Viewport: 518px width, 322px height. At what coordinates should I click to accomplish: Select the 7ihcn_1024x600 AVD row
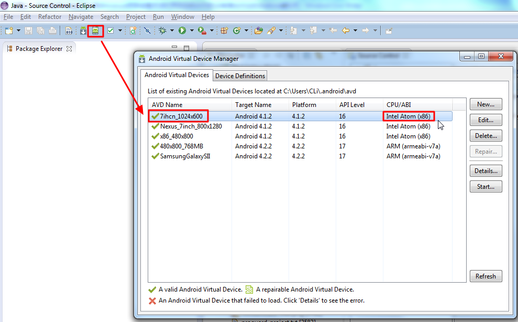pos(300,116)
